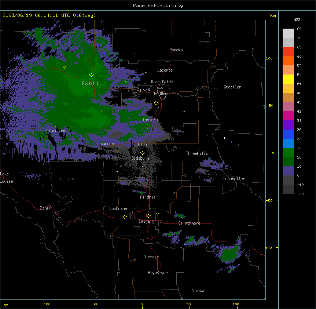This screenshot has height=309, width=316.
Task: Click the km unit label at bottom left
Action: point(5,305)
